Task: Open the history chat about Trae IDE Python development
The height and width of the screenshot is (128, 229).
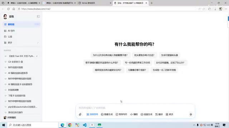Action: [21, 56]
